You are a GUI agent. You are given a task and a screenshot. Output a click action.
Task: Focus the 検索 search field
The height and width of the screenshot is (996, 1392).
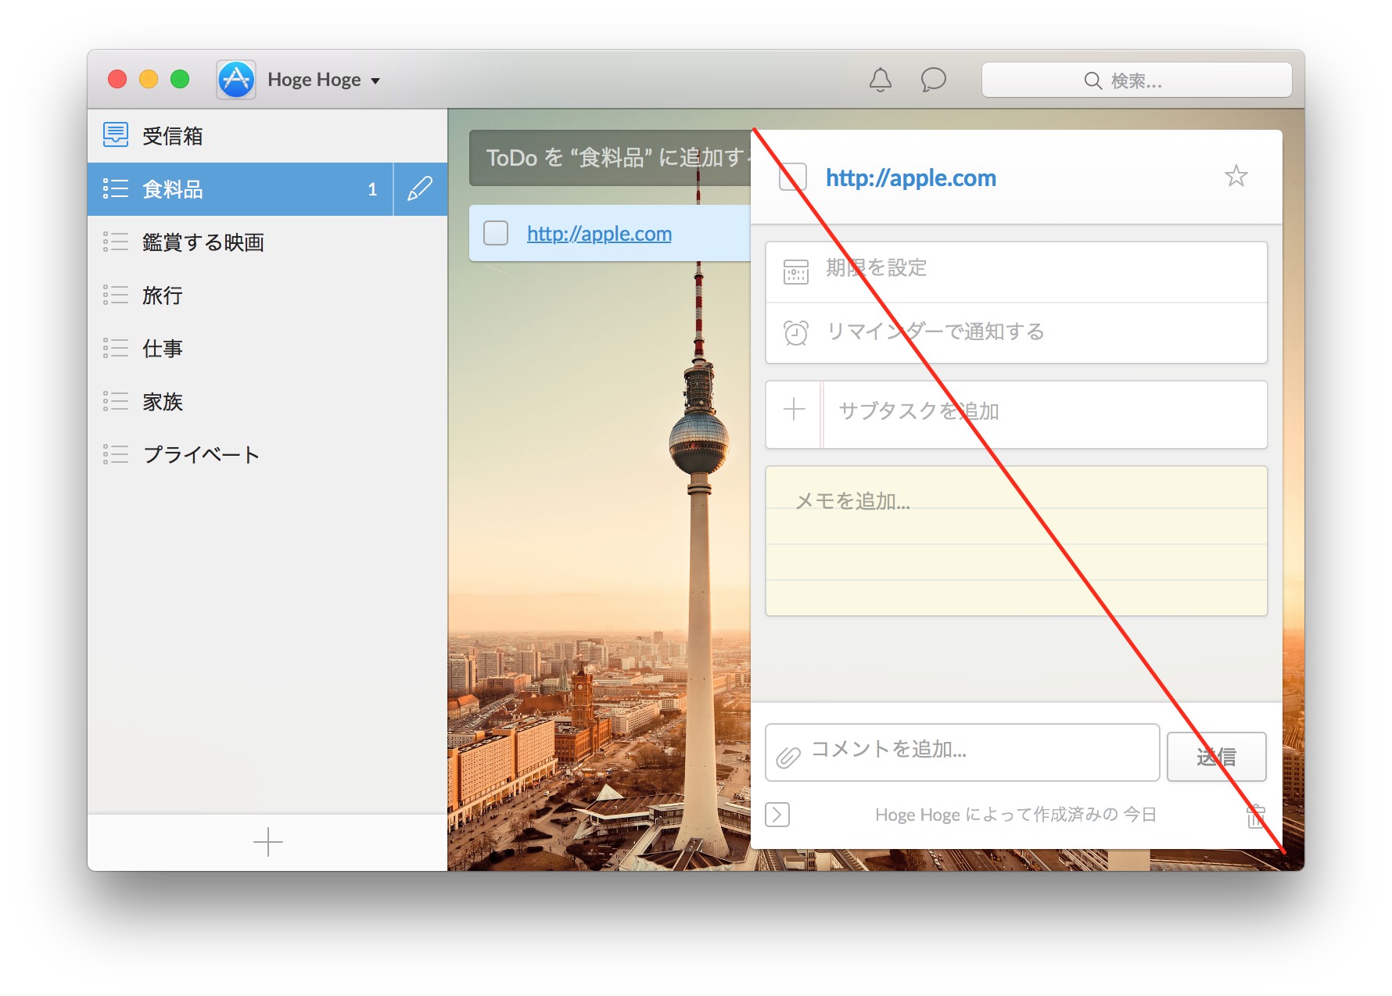point(1136,80)
